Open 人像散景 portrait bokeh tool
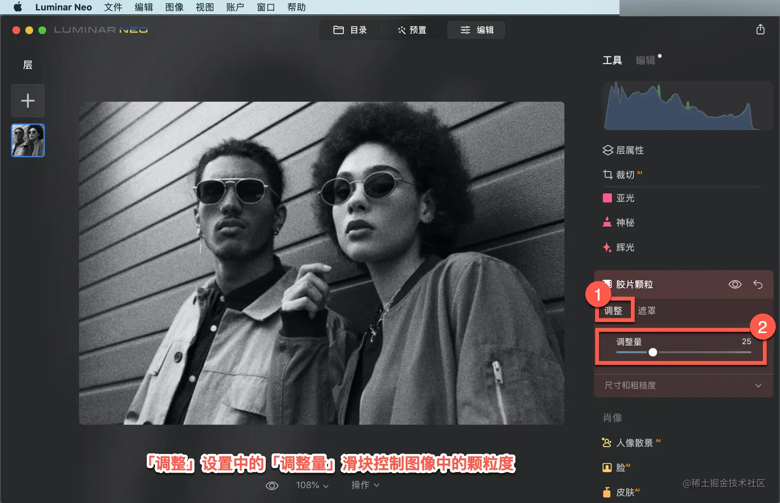Image resolution: width=780 pixels, height=503 pixels. [x=631, y=443]
